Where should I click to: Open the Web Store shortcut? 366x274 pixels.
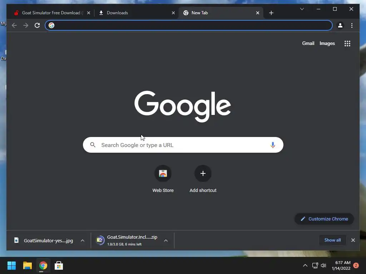pyautogui.click(x=163, y=173)
